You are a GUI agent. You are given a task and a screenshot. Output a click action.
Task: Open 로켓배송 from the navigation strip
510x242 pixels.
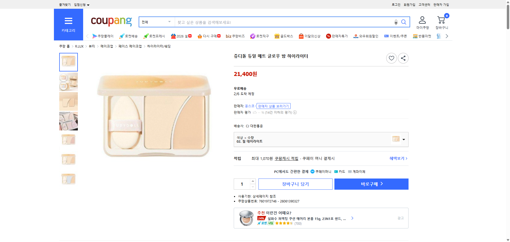point(129,36)
